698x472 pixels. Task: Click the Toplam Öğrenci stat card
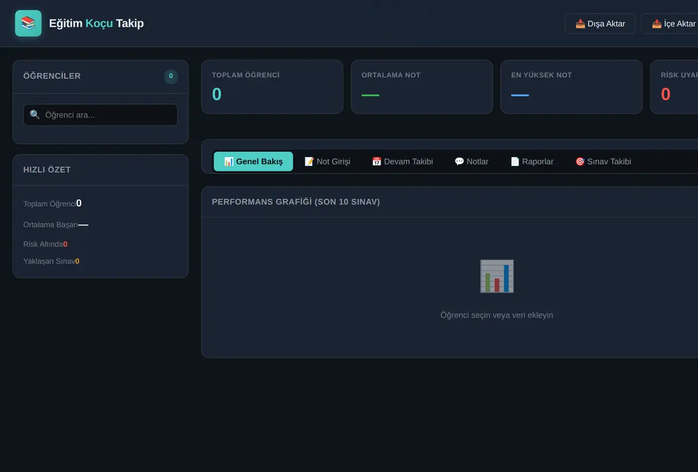click(x=272, y=87)
